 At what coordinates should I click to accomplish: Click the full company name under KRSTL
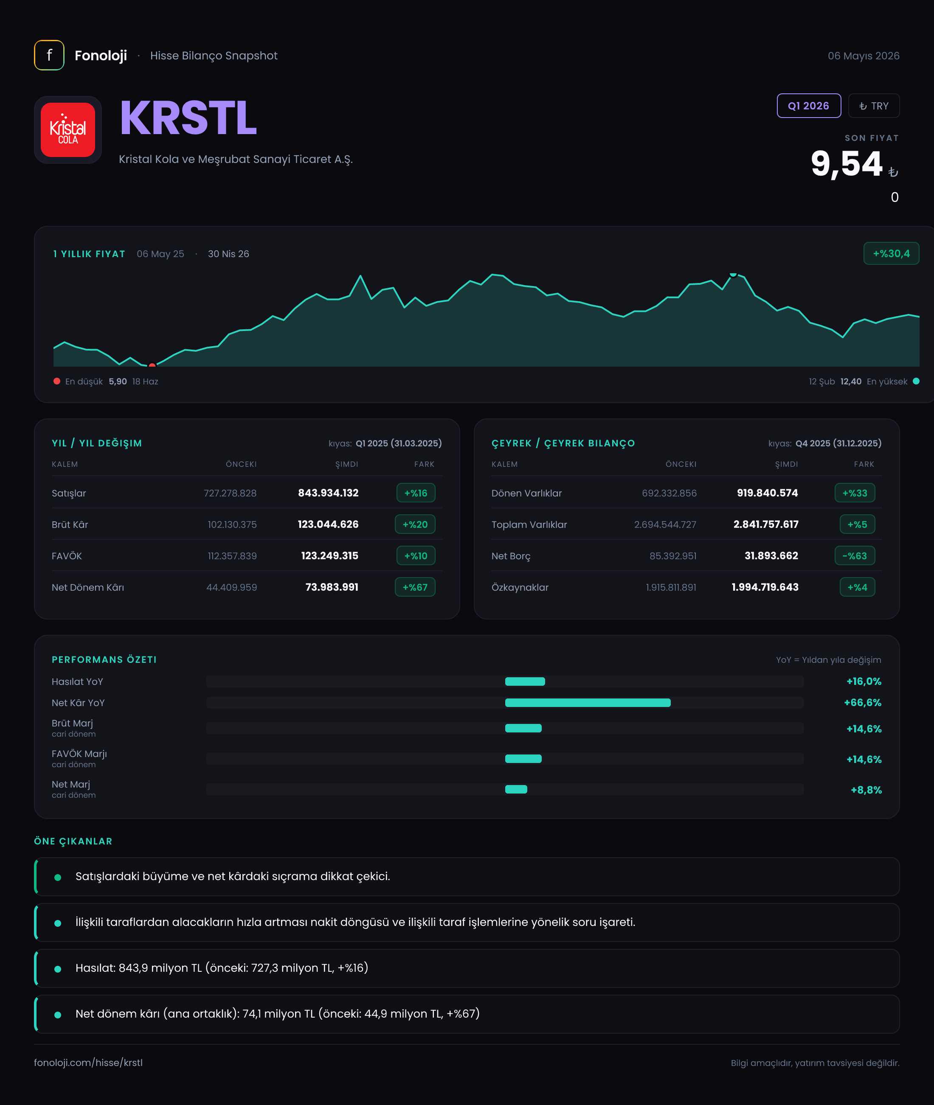coord(236,159)
